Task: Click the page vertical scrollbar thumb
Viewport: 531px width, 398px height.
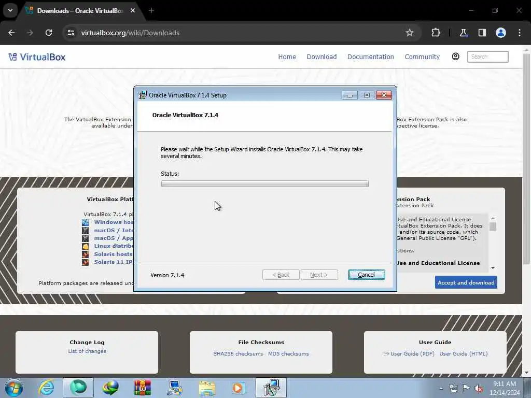Action: tap(526, 159)
